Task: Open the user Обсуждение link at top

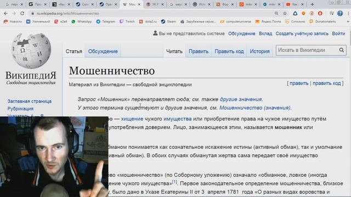Action: pos(241,33)
